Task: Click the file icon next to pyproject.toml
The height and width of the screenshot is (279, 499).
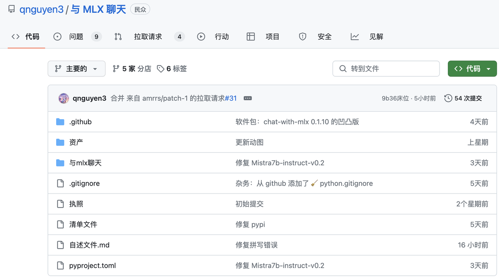Action: (60, 266)
